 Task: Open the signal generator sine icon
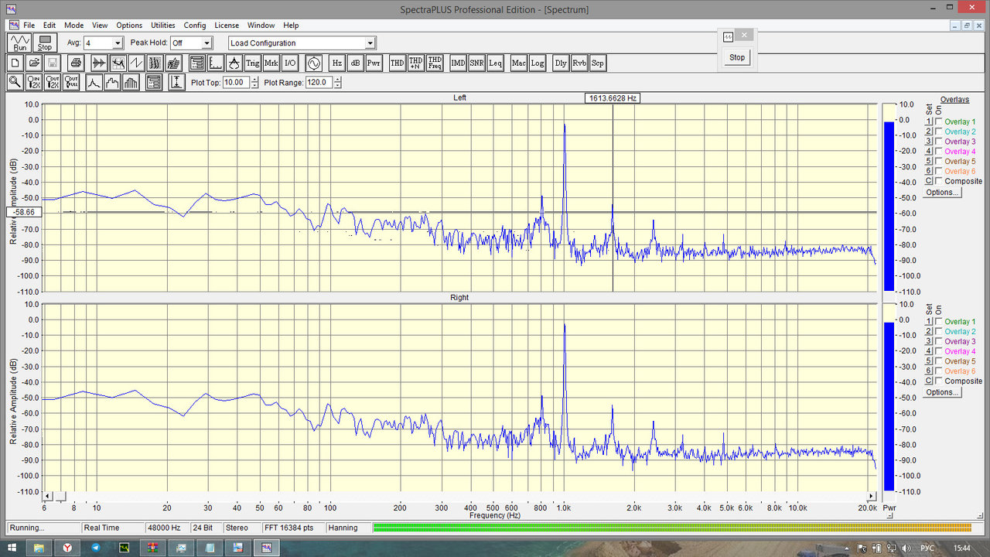click(313, 63)
